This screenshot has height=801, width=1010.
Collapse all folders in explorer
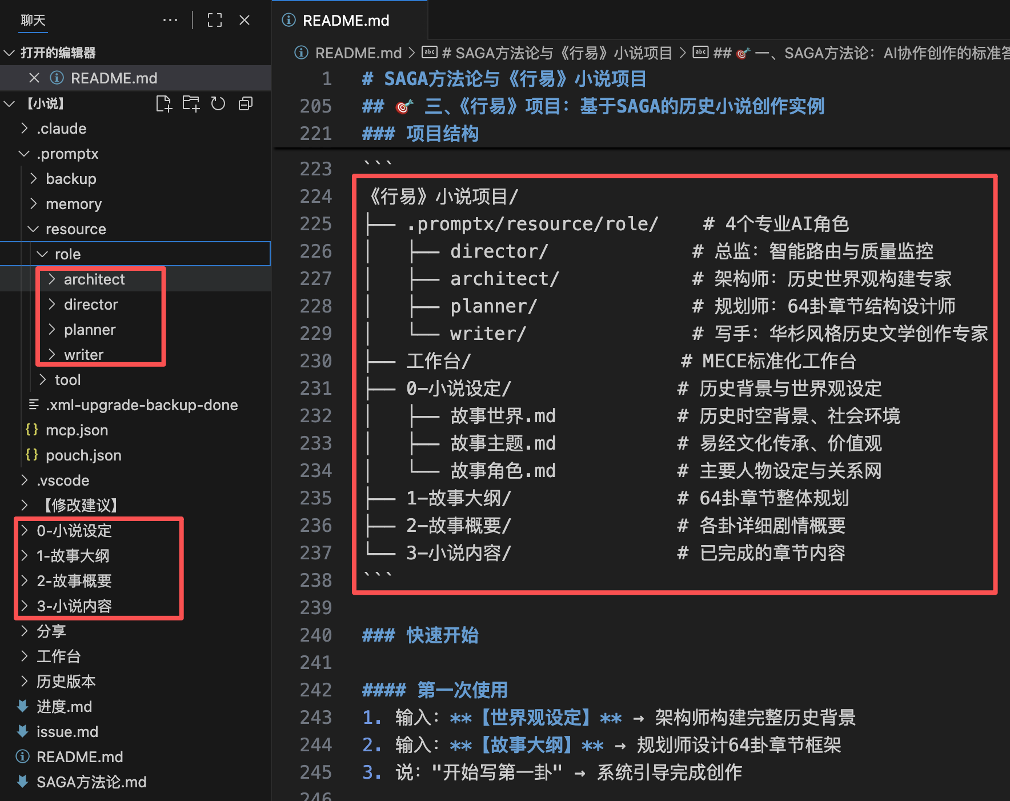tap(246, 104)
